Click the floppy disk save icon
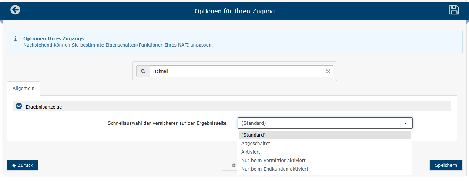The width and height of the screenshot is (469, 182). tap(454, 10)
